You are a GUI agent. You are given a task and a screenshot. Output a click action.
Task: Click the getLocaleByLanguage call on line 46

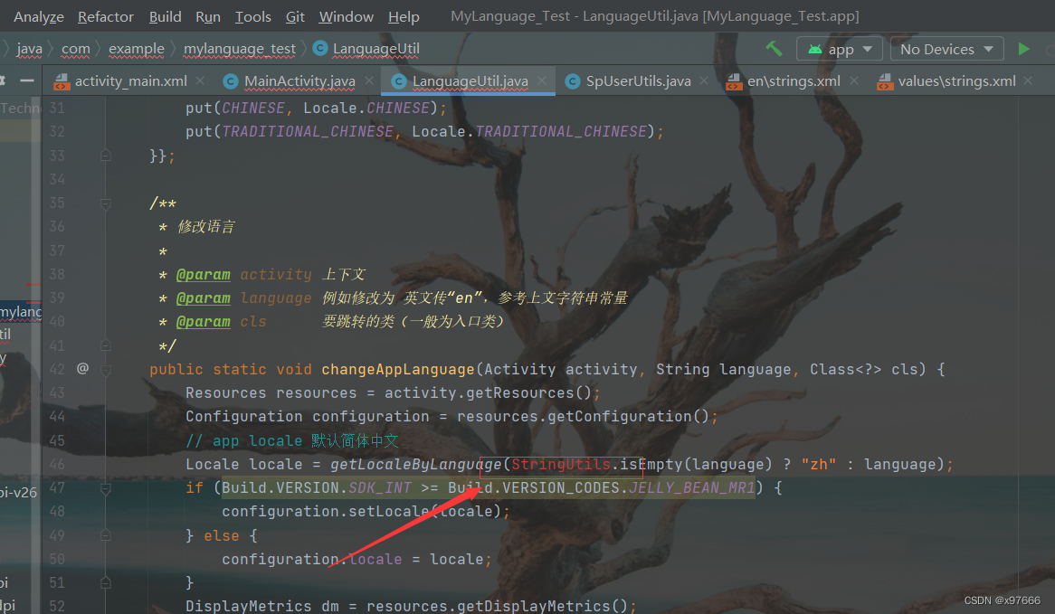pyautogui.click(x=416, y=464)
